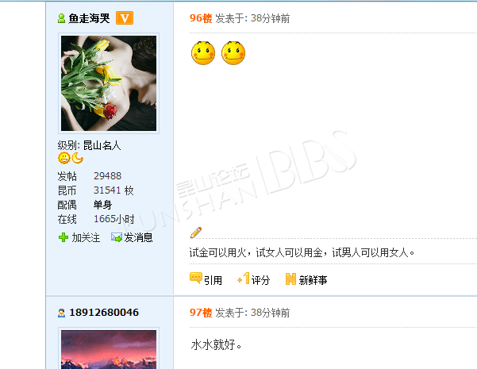Click the 引用 quote speech bubble icon
The height and width of the screenshot is (369, 477).
point(195,278)
